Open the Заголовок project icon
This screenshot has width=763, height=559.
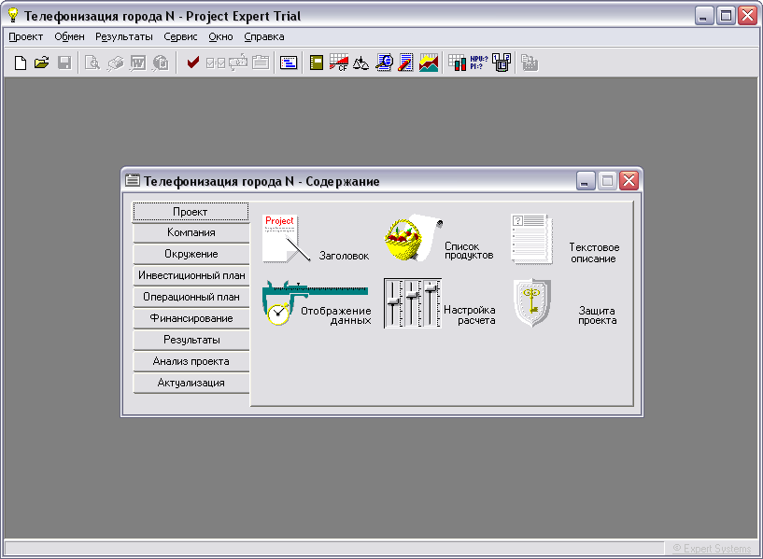(x=286, y=239)
